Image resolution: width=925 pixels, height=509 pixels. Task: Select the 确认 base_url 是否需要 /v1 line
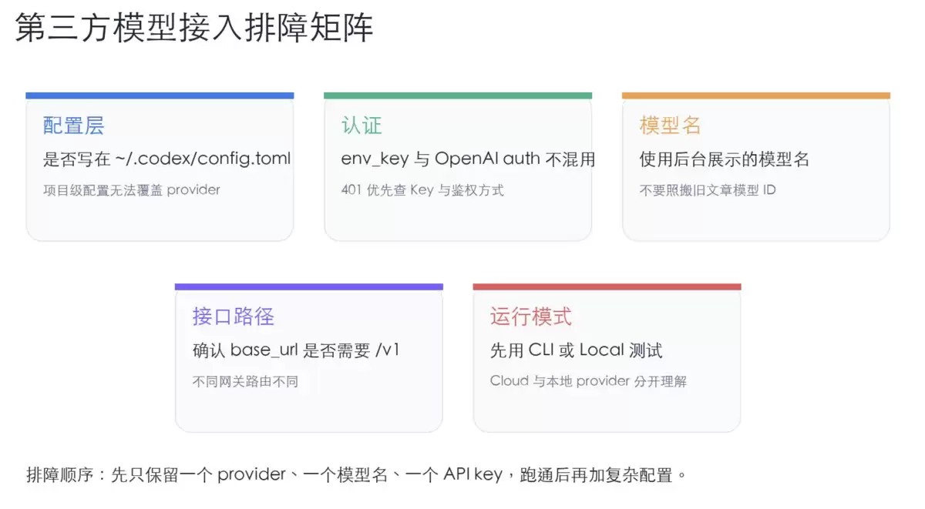pyautogui.click(x=296, y=350)
